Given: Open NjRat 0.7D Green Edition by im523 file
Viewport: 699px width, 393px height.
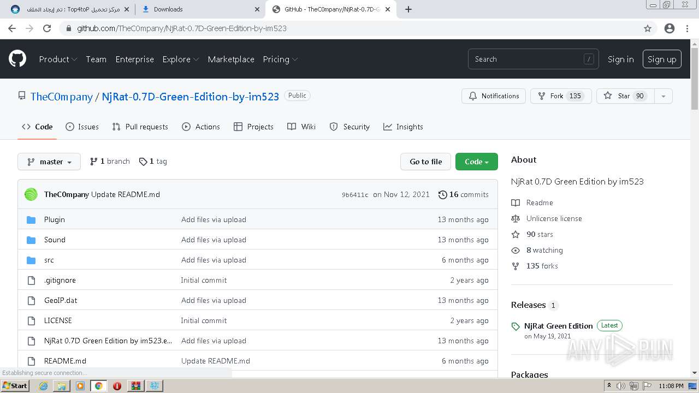Looking at the screenshot, I should (x=108, y=341).
